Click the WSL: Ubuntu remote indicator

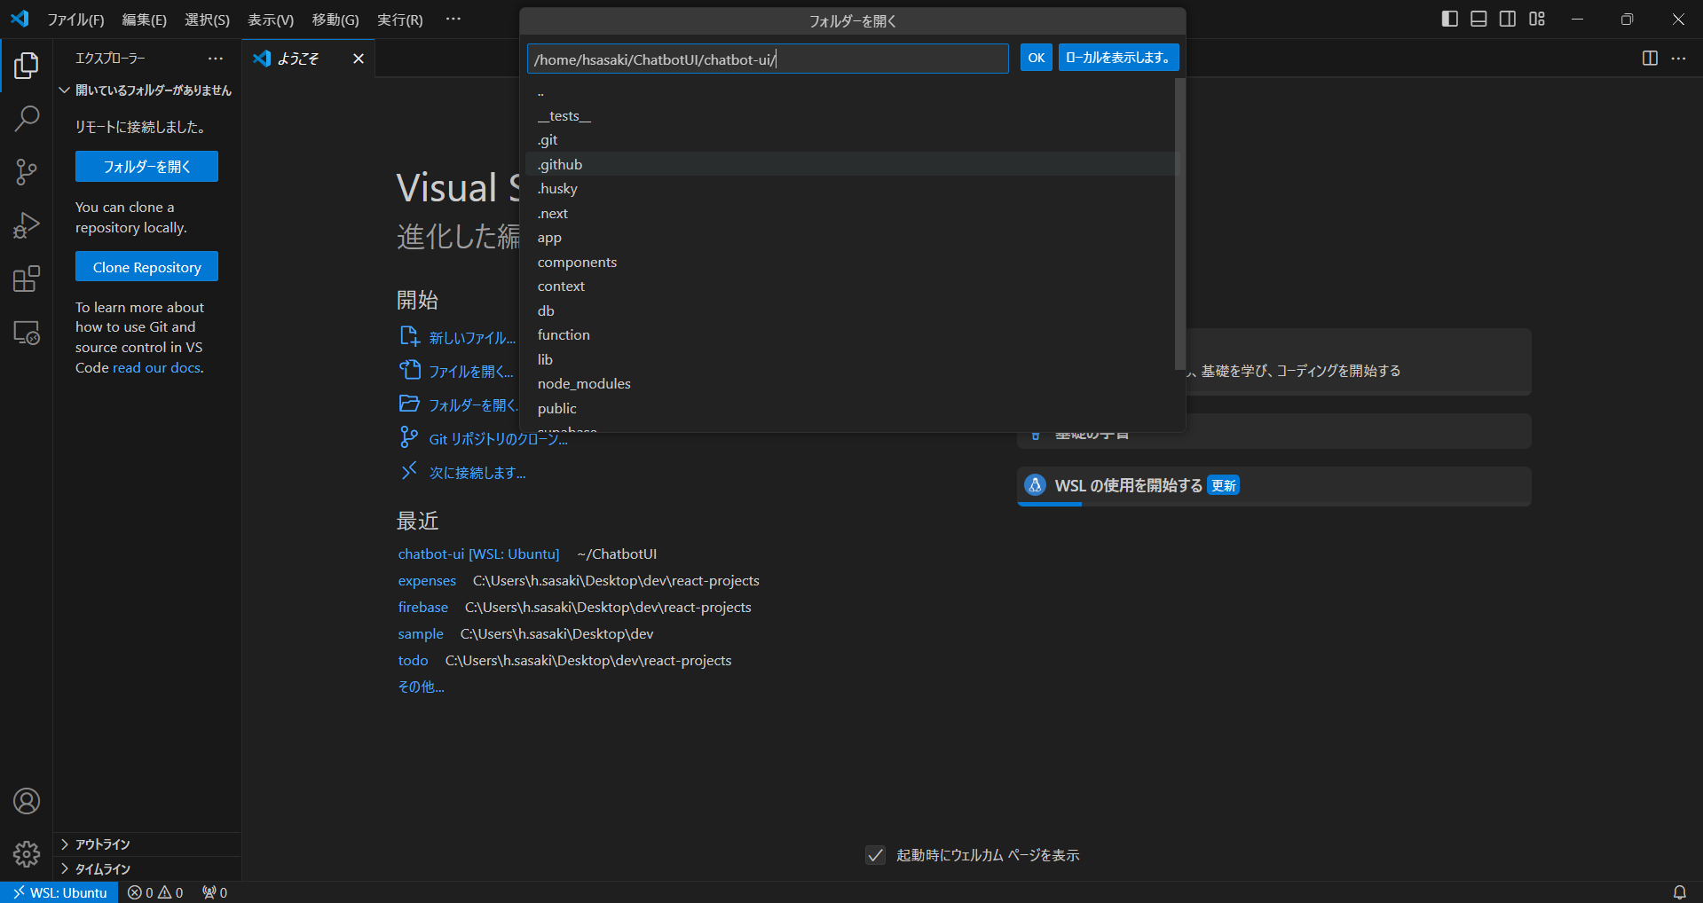pyautogui.click(x=59, y=892)
